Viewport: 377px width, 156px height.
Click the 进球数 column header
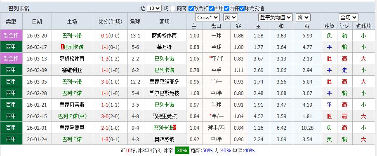[363, 26]
